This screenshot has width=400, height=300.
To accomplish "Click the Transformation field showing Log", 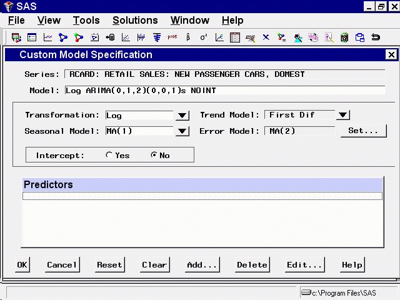I will coord(139,115).
